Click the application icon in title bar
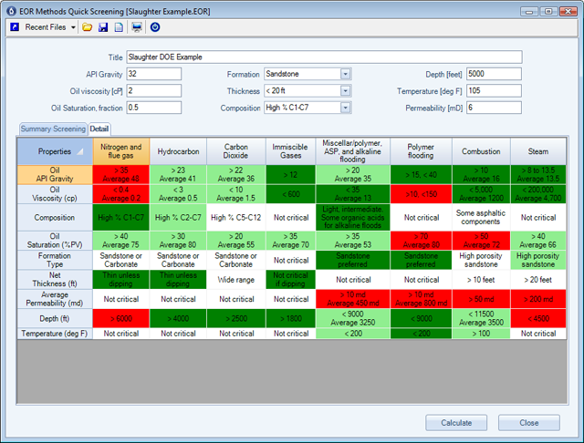The height and width of the screenshot is (443, 584). tap(12, 11)
